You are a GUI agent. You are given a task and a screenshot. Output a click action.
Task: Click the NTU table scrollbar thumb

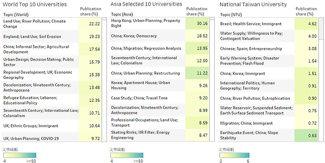(321, 28)
